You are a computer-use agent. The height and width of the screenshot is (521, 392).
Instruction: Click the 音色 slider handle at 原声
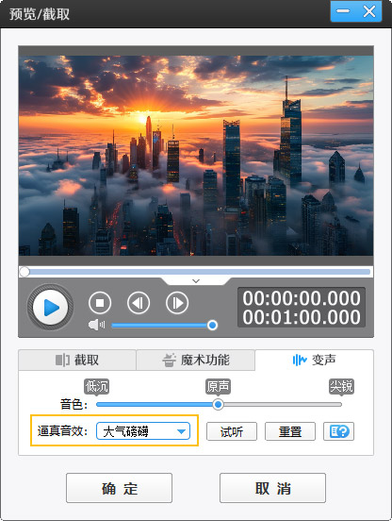[218, 404]
